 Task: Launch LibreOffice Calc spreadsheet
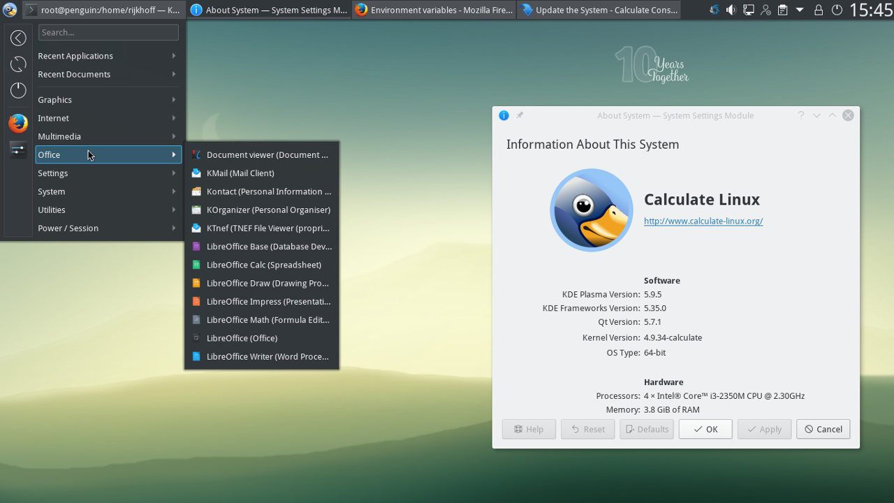tap(261, 265)
